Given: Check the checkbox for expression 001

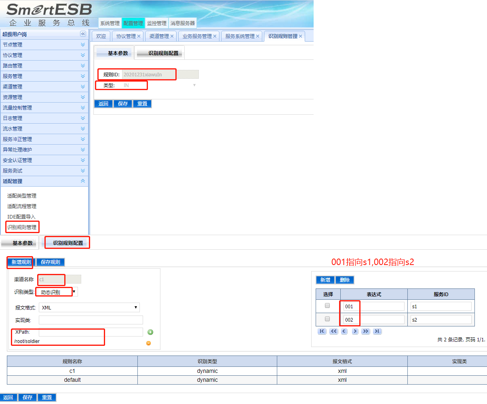Looking at the screenshot, I should 327,306.
